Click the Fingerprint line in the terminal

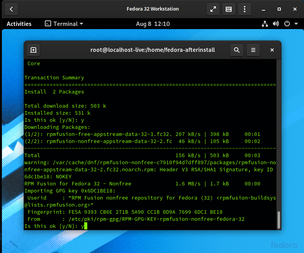pyautogui.click(x=125, y=212)
